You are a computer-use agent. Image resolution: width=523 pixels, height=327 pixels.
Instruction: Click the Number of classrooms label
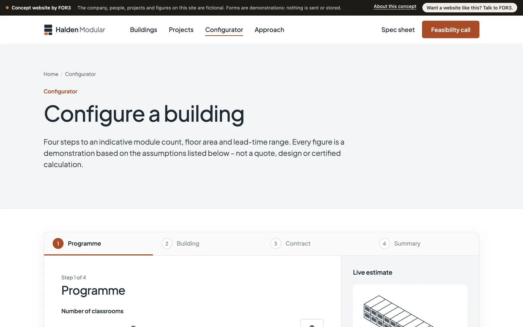click(93, 311)
